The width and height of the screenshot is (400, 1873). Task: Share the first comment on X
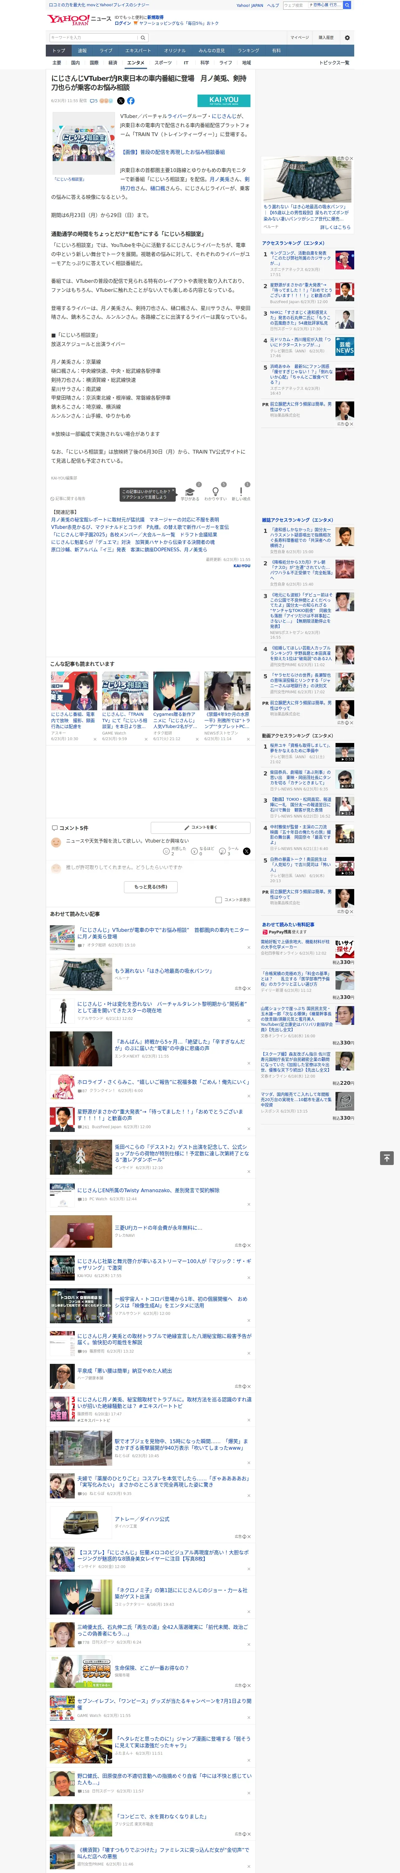click(x=247, y=851)
